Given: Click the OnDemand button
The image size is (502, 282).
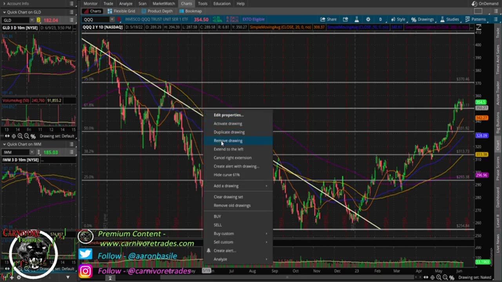Looking at the screenshot, I should tap(485, 4).
